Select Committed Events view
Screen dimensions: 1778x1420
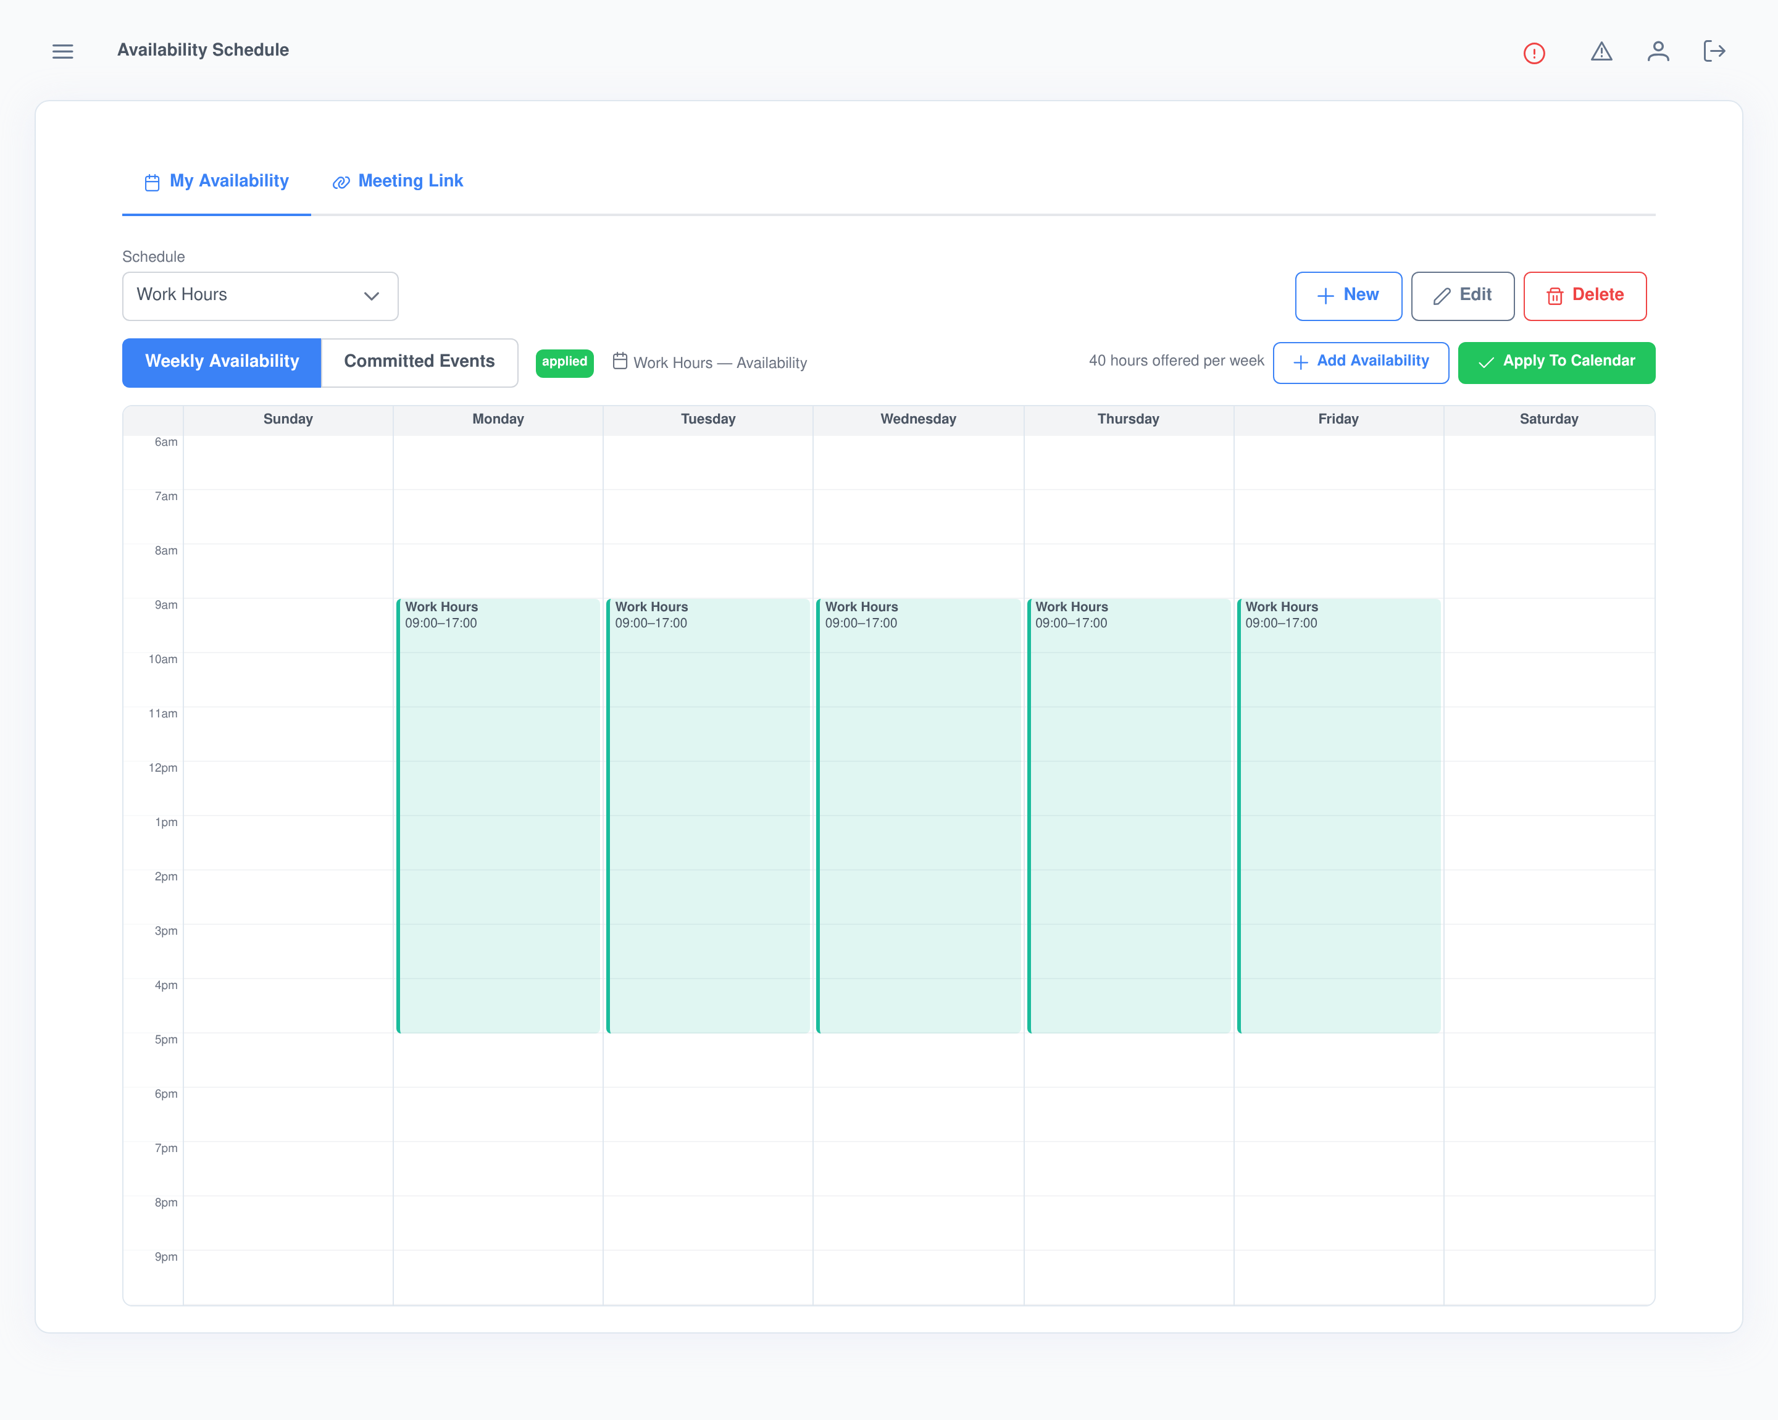(420, 362)
